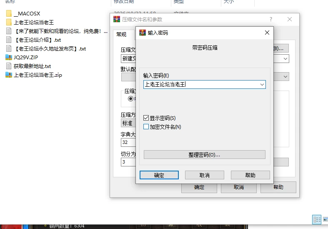Viewport: 328px width, 229px height.
Task: Close the 输入密码 dialog
Action: [267, 33]
